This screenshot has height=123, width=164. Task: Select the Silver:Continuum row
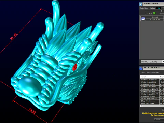(x=152, y=101)
